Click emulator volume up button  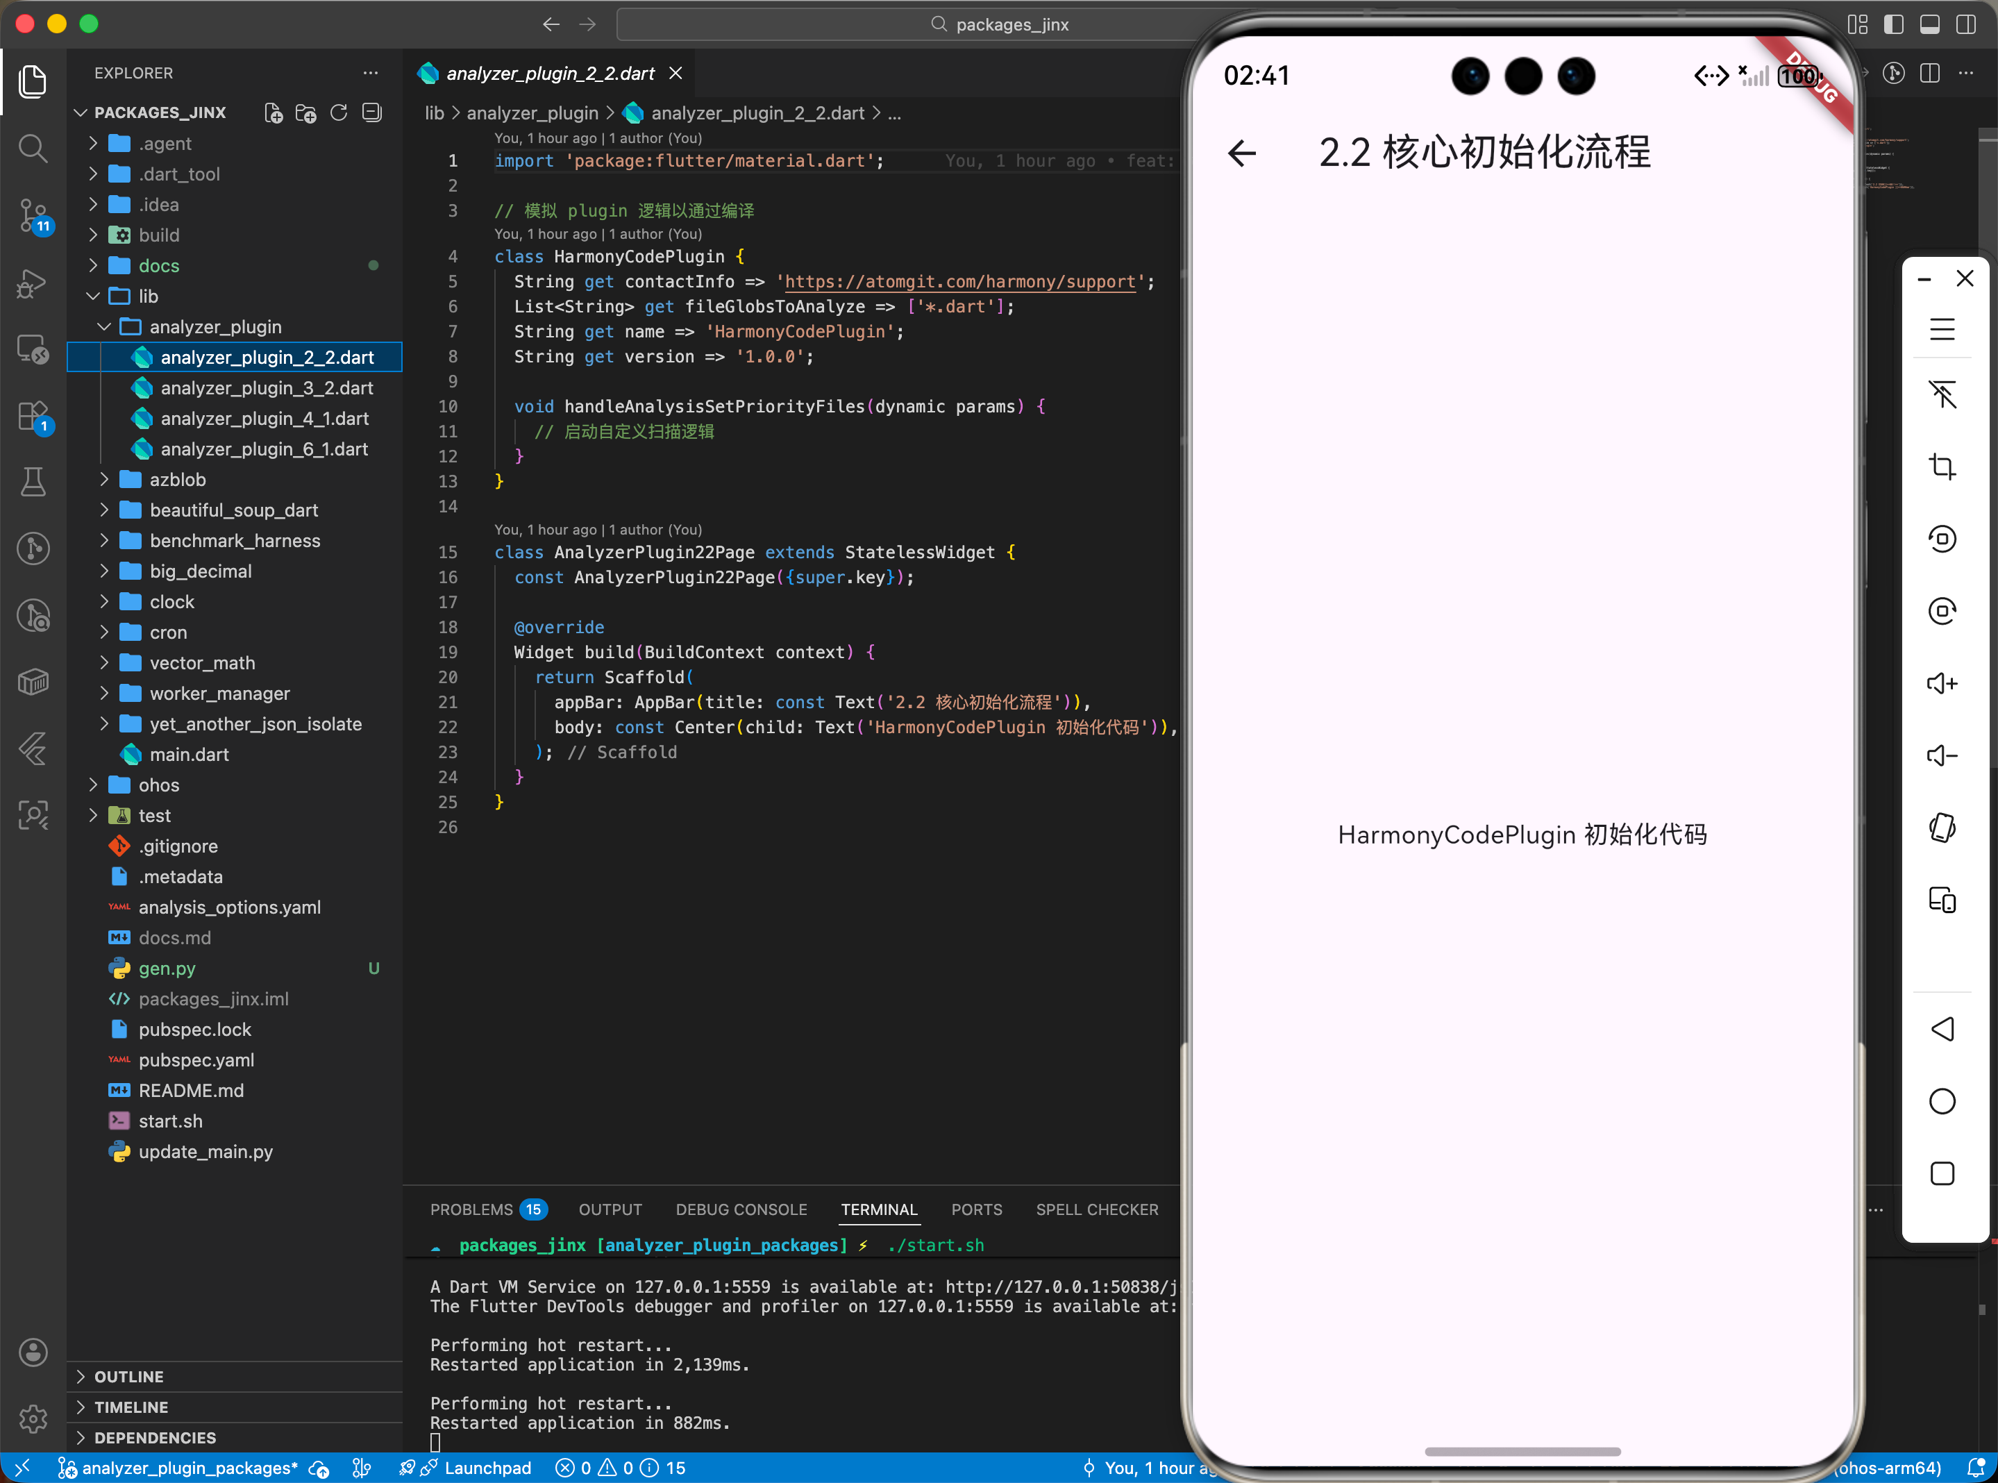(1942, 683)
